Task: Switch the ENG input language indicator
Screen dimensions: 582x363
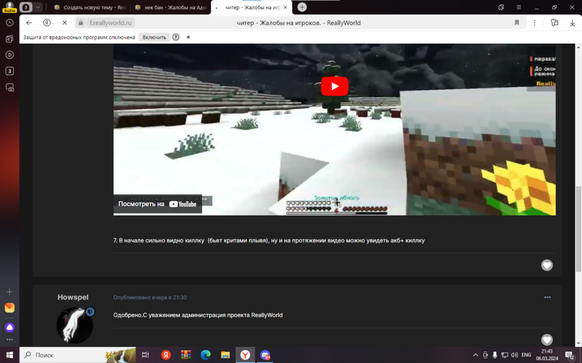Action: tap(526, 355)
